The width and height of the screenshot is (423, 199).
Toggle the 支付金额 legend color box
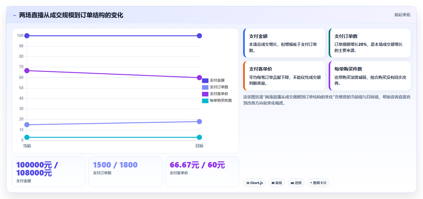click(x=205, y=80)
